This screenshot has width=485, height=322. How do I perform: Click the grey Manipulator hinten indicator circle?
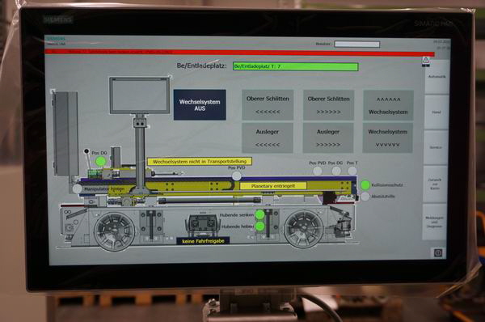(x=78, y=189)
